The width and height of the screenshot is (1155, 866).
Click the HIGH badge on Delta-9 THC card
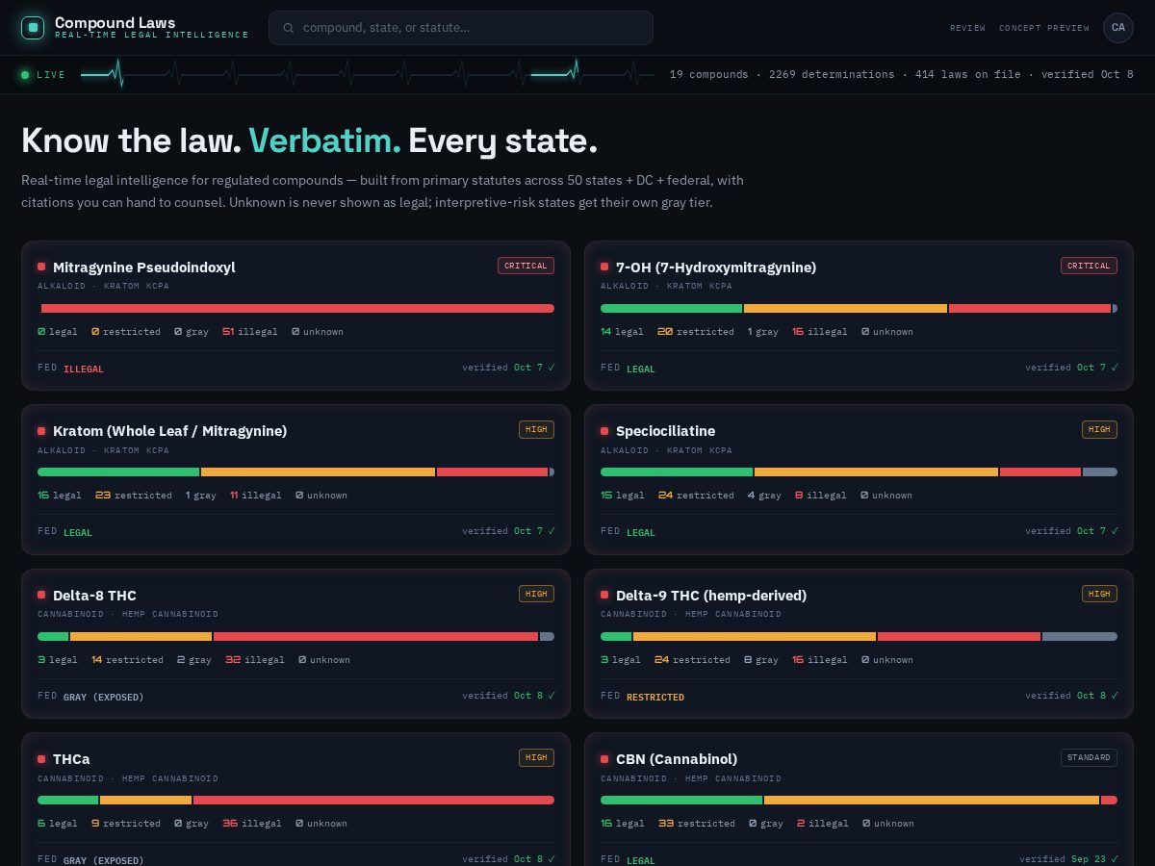tap(1099, 594)
